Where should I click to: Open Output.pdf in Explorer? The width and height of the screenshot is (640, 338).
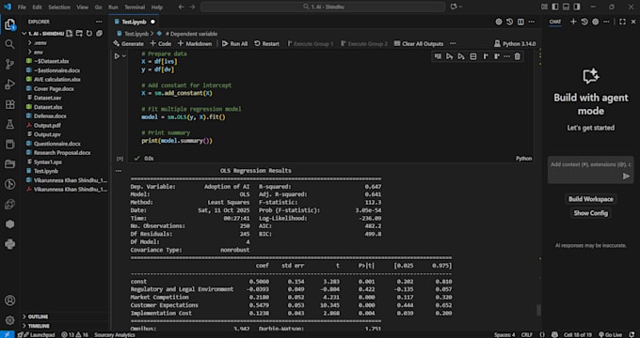point(47,126)
